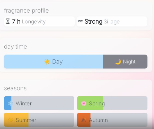Click the fragrance profile heading
Screen dimensions: 154x129
pos(26,11)
